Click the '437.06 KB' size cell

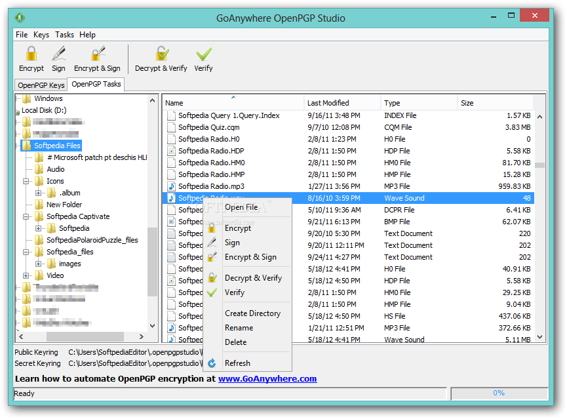click(x=515, y=316)
